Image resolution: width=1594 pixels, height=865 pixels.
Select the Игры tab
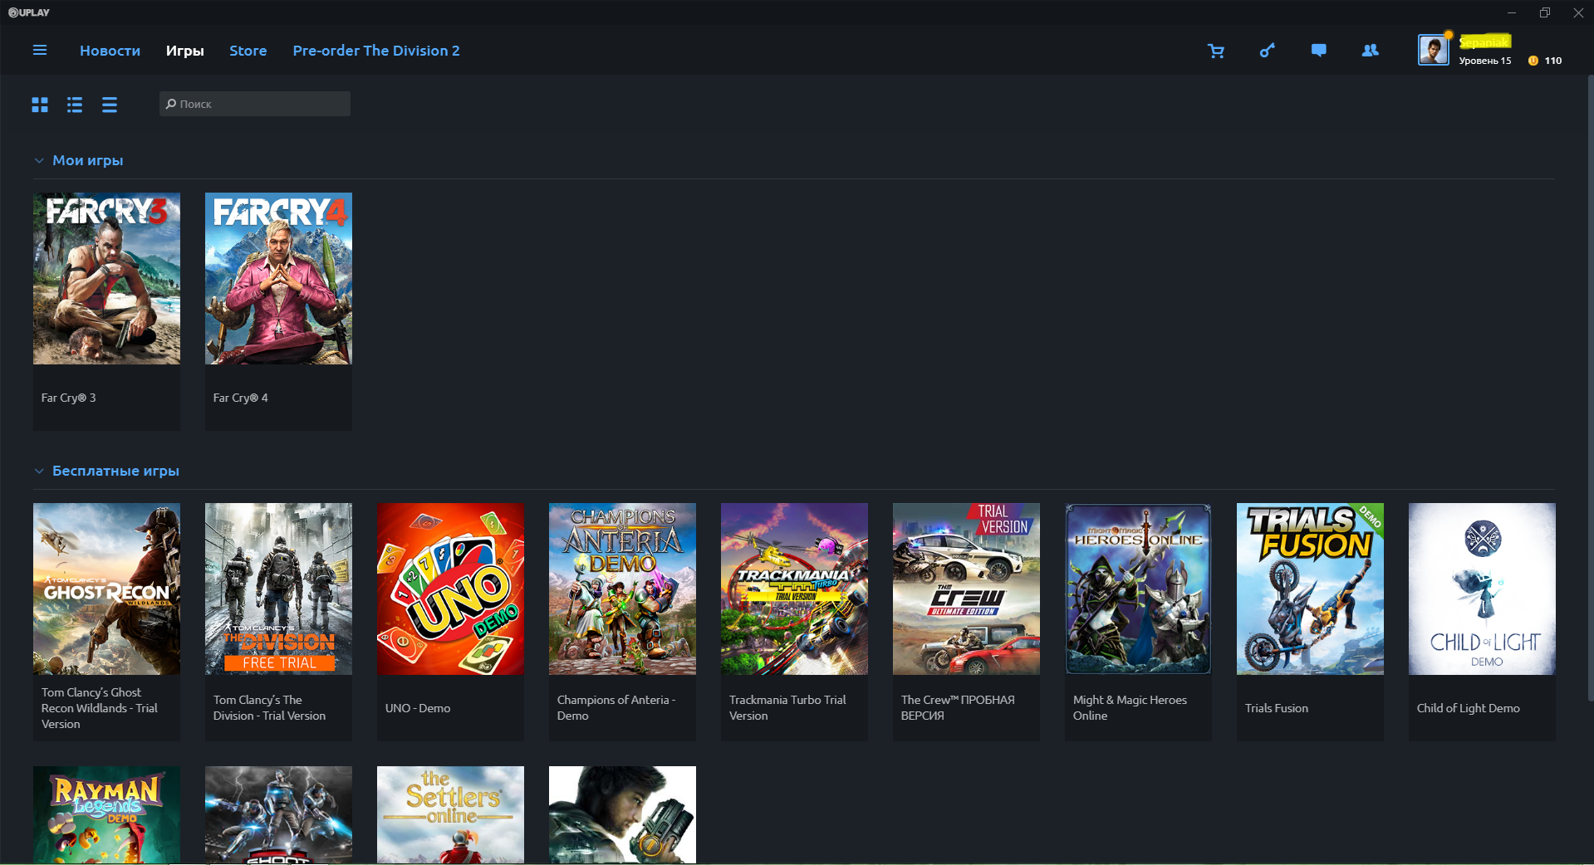(x=184, y=51)
